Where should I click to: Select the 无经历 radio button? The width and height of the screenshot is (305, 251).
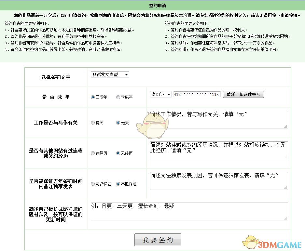[118, 153]
